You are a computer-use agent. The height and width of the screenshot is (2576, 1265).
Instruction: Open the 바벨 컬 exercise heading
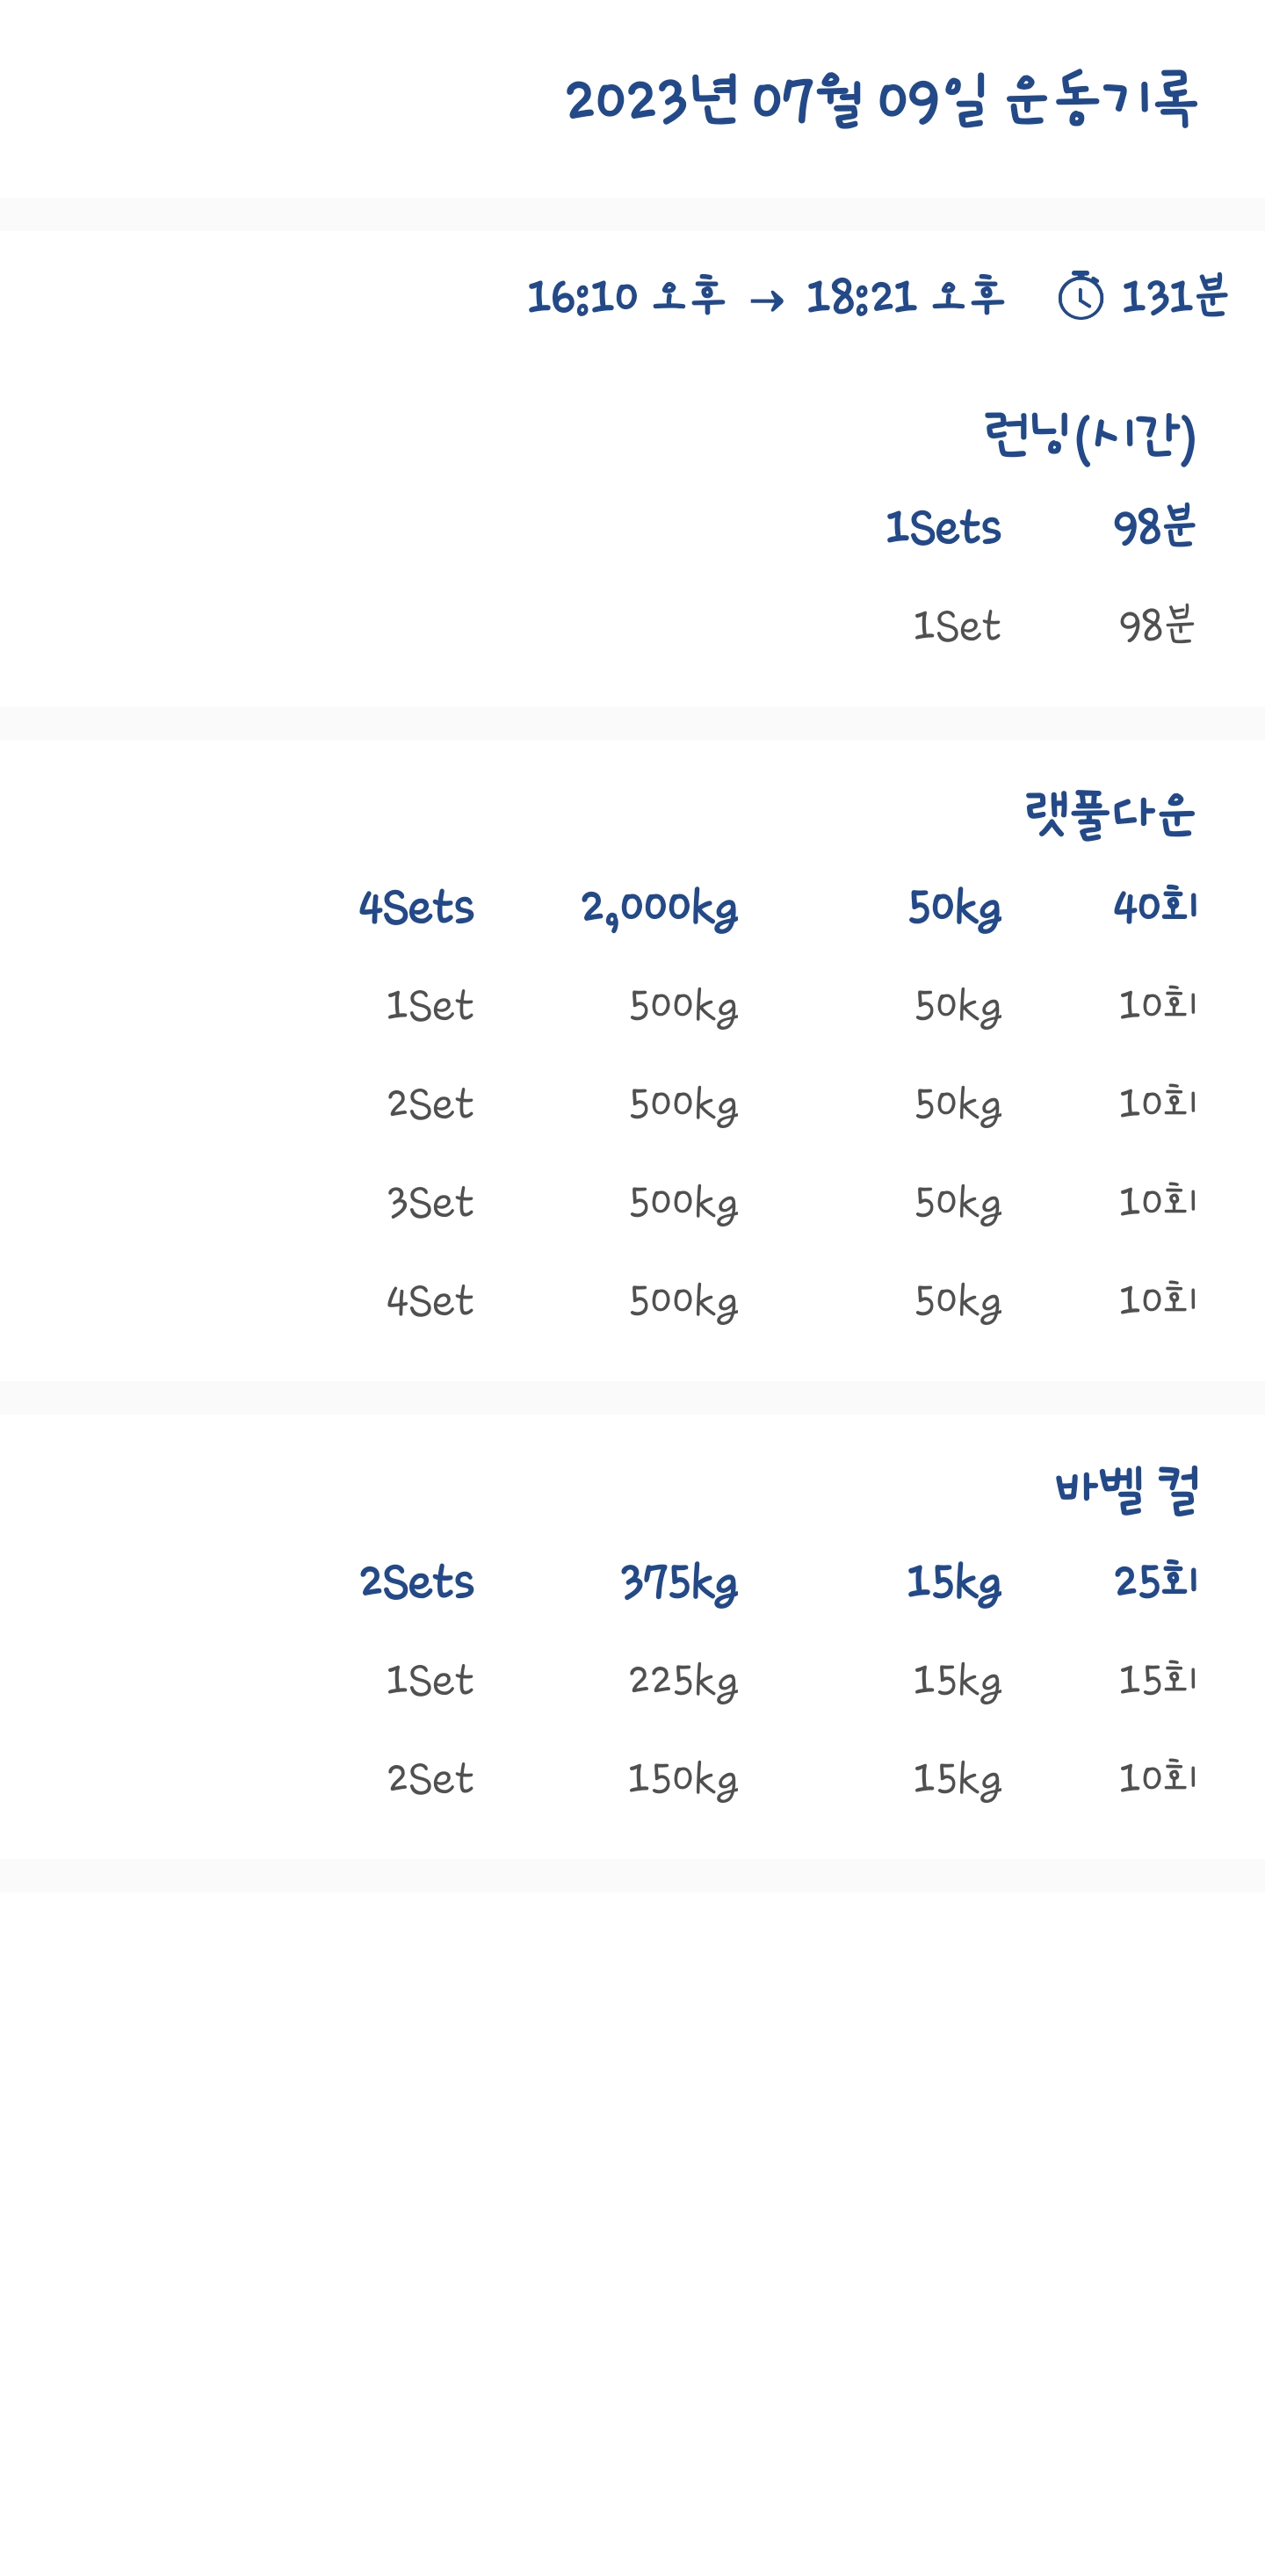click(x=1126, y=1490)
